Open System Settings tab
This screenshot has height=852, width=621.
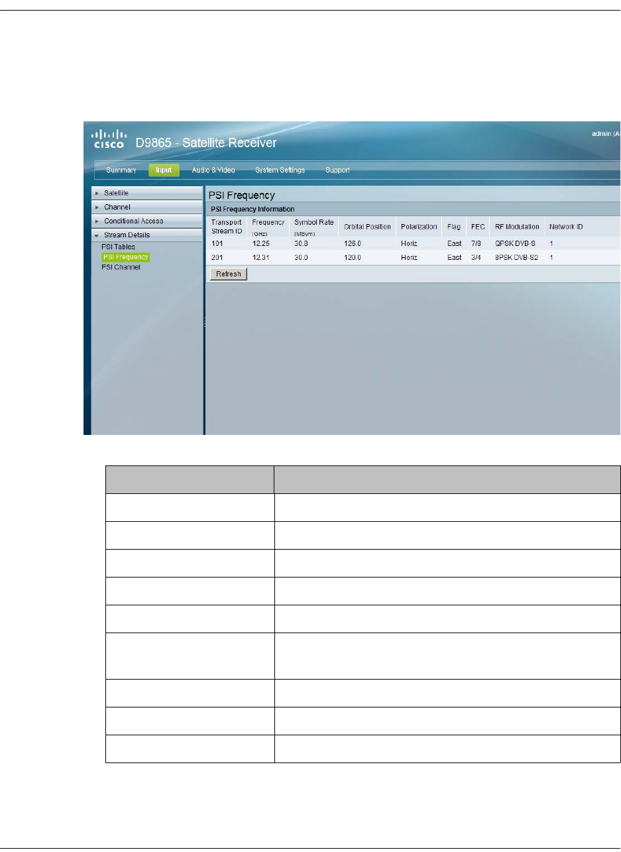pyautogui.click(x=280, y=170)
